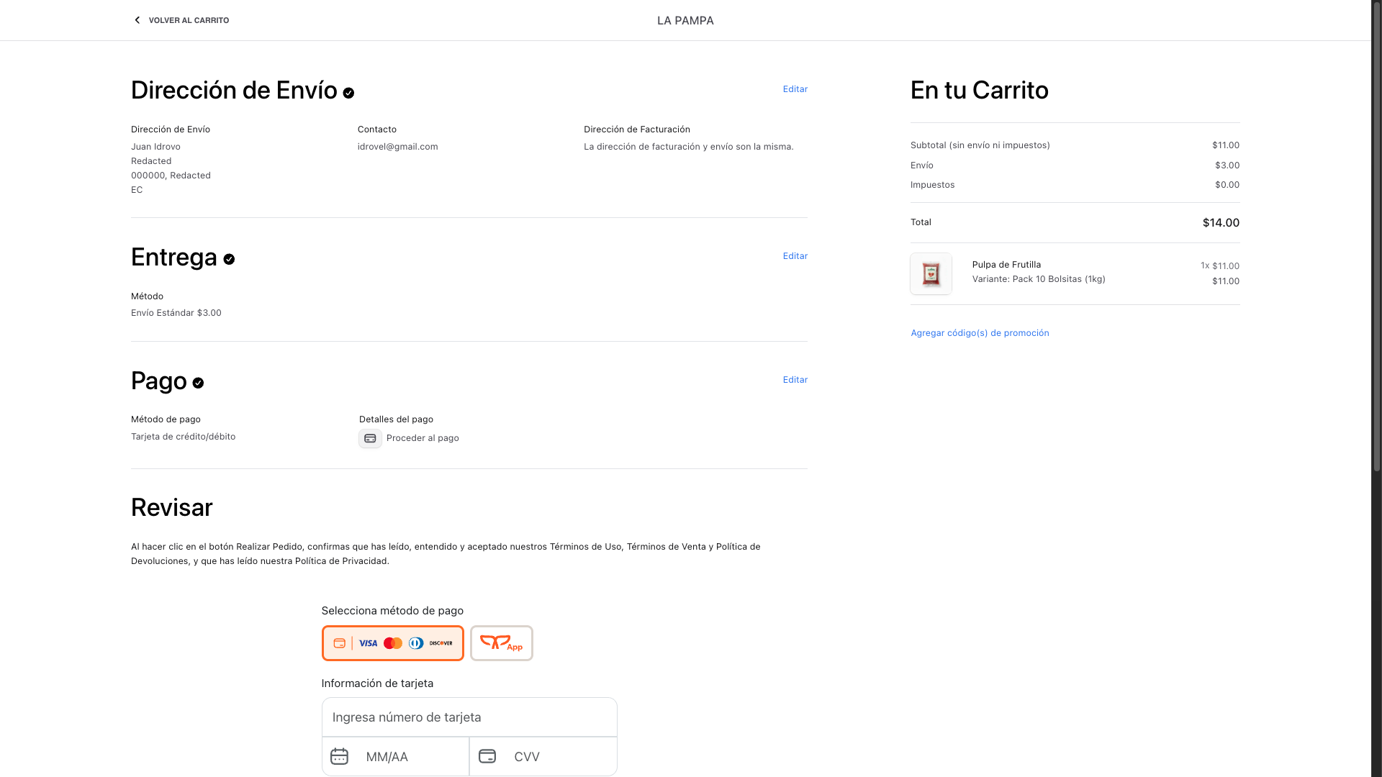Viewport: 1382px width, 777px height.
Task: Click the card icon beside Proceder al pago
Action: coord(370,438)
